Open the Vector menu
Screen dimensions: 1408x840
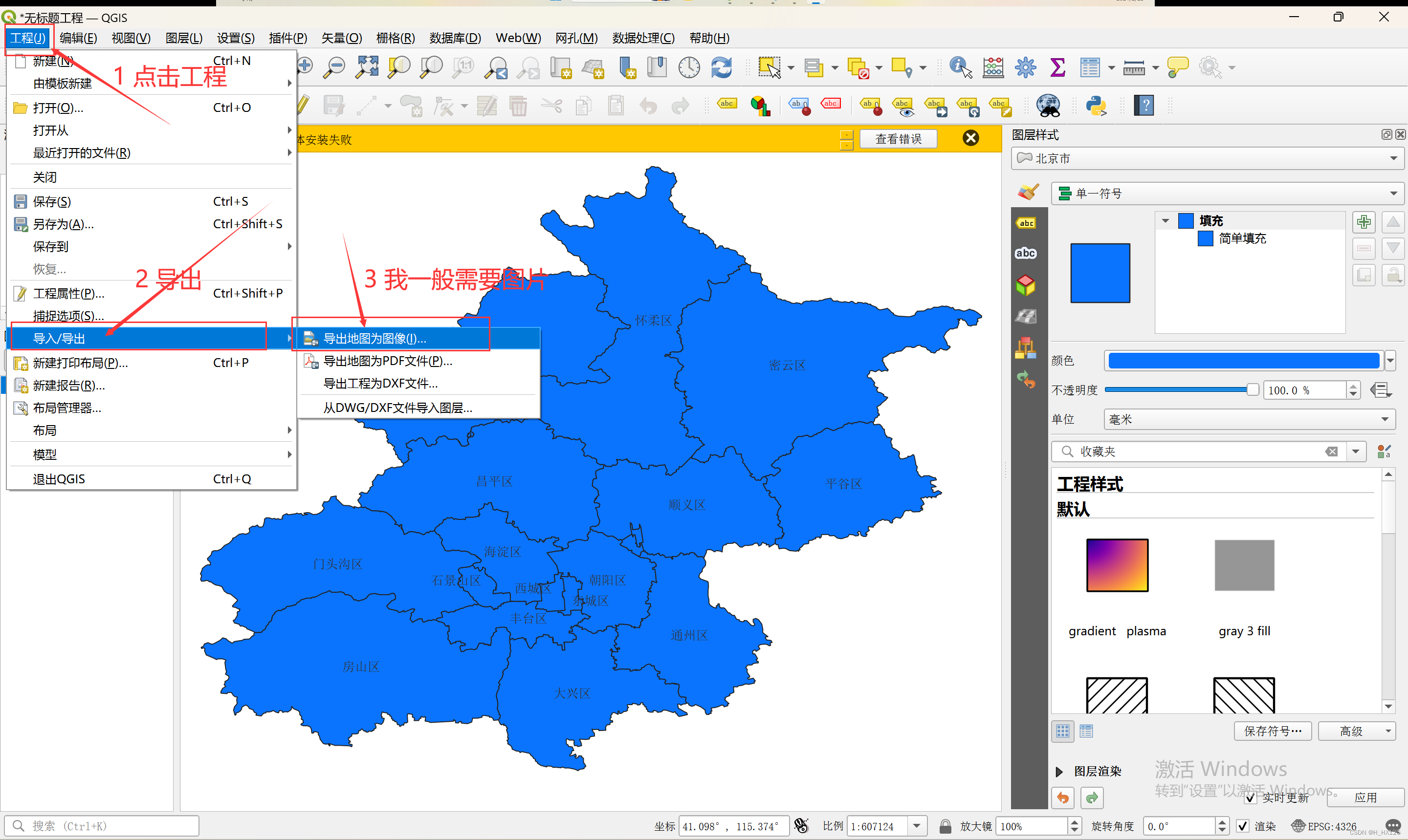pos(341,38)
